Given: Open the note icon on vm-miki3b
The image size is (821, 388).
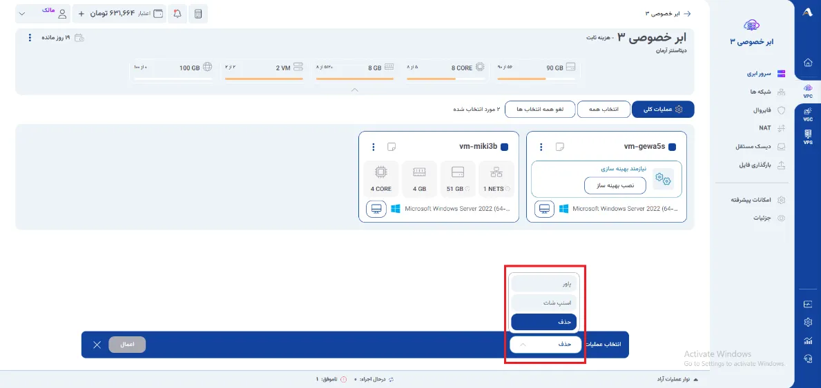Looking at the screenshot, I should point(392,147).
